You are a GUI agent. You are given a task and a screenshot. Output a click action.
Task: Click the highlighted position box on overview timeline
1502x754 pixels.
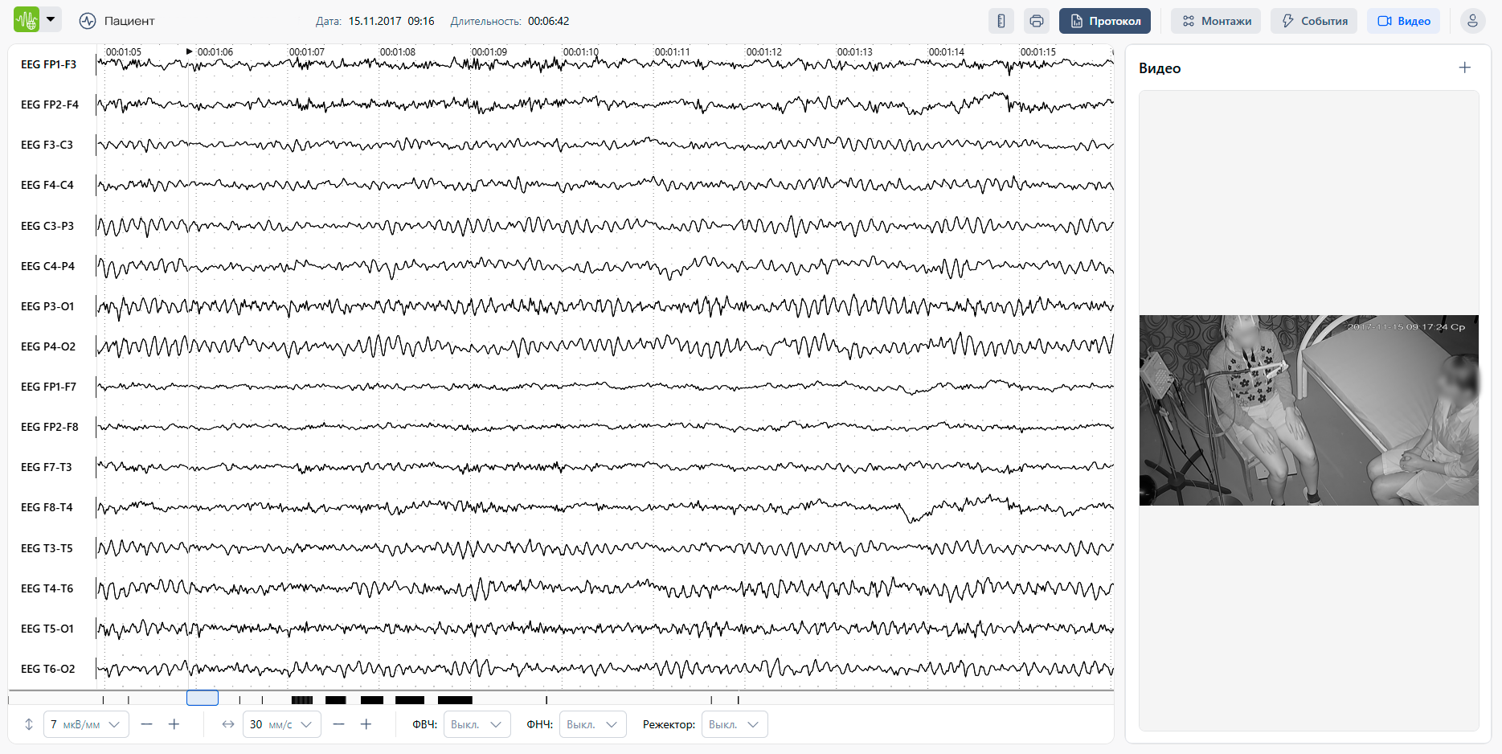coord(203,698)
